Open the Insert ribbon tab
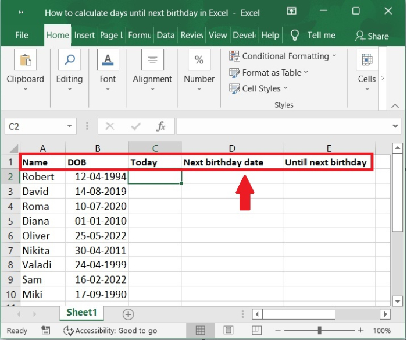Screen dimensions: 407x340 [84, 35]
